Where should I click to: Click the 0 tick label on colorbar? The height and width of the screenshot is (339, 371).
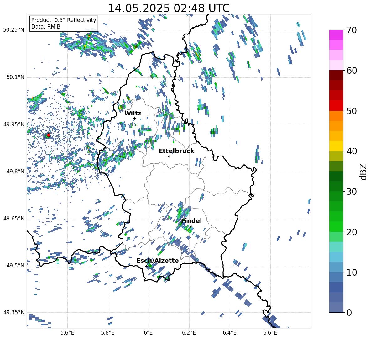point(349,312)
